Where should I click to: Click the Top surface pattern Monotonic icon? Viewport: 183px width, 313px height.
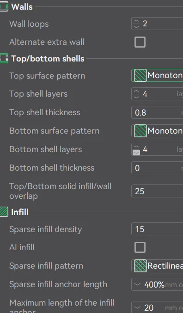click(140, 75)
